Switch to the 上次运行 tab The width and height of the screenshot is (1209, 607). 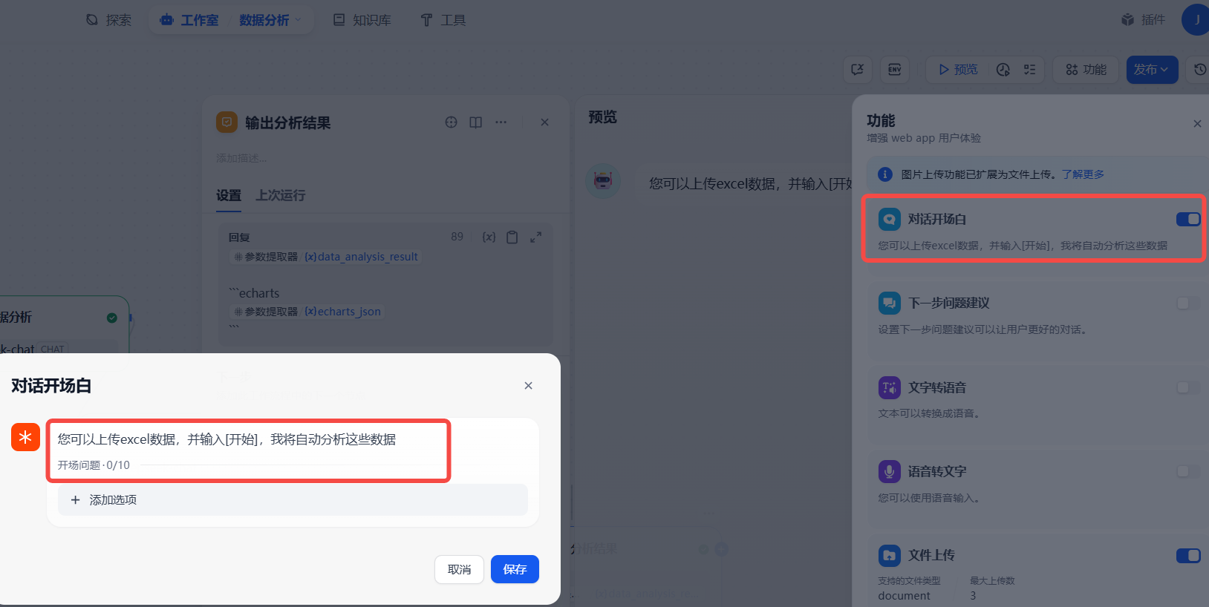click(x=281, y=195)
